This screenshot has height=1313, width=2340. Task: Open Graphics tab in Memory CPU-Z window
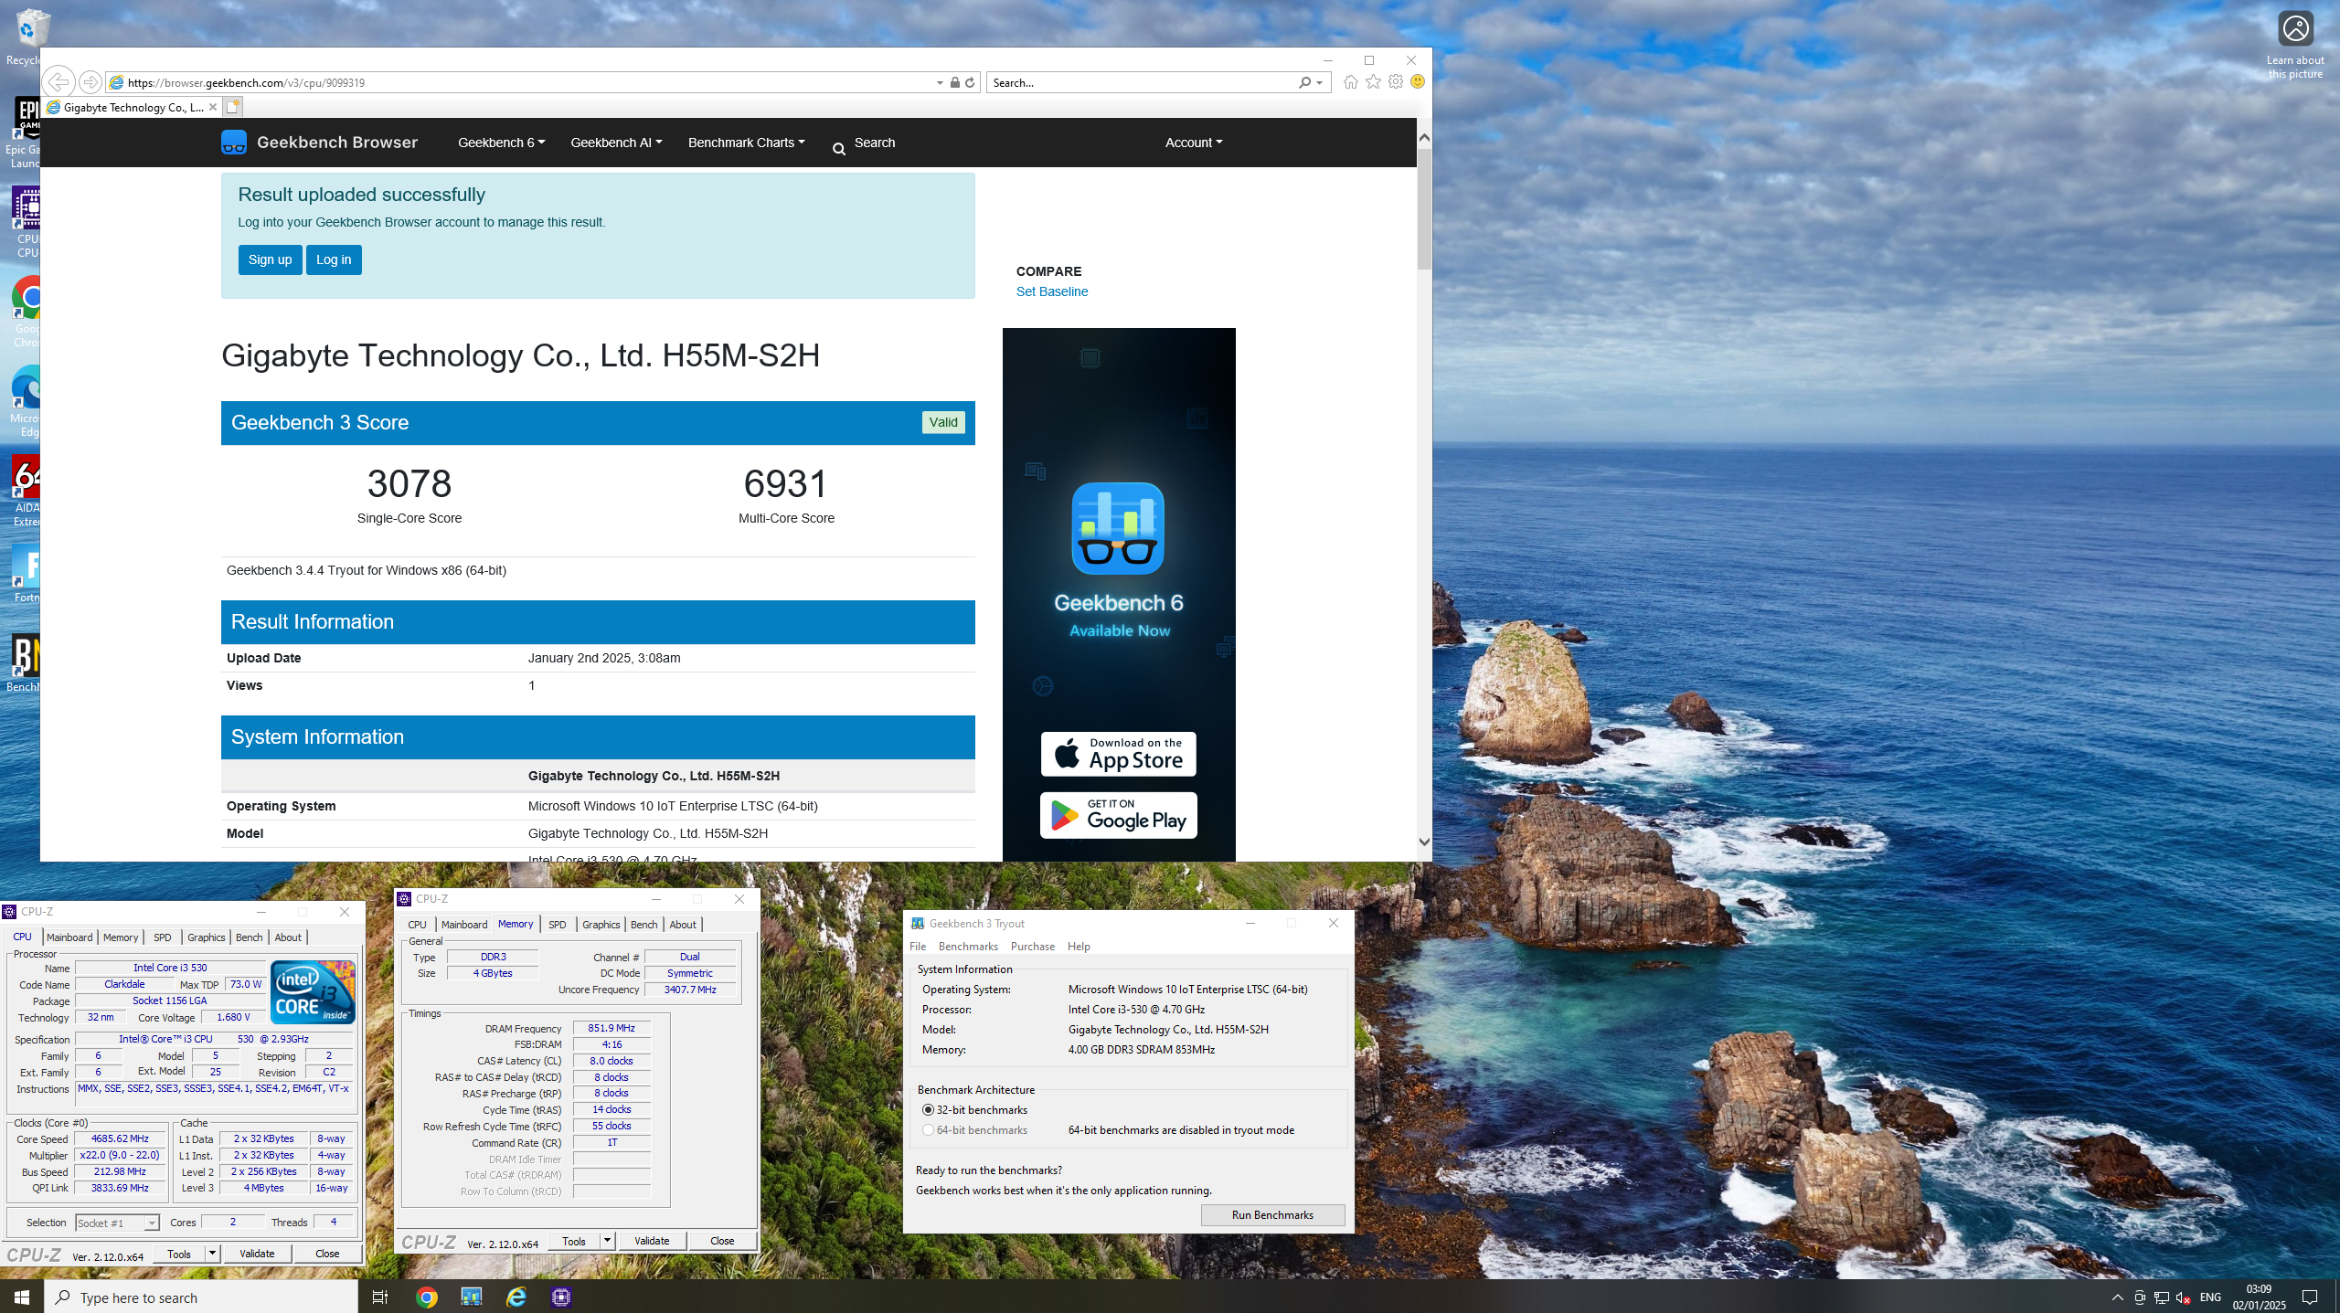(x=601, y=925)
